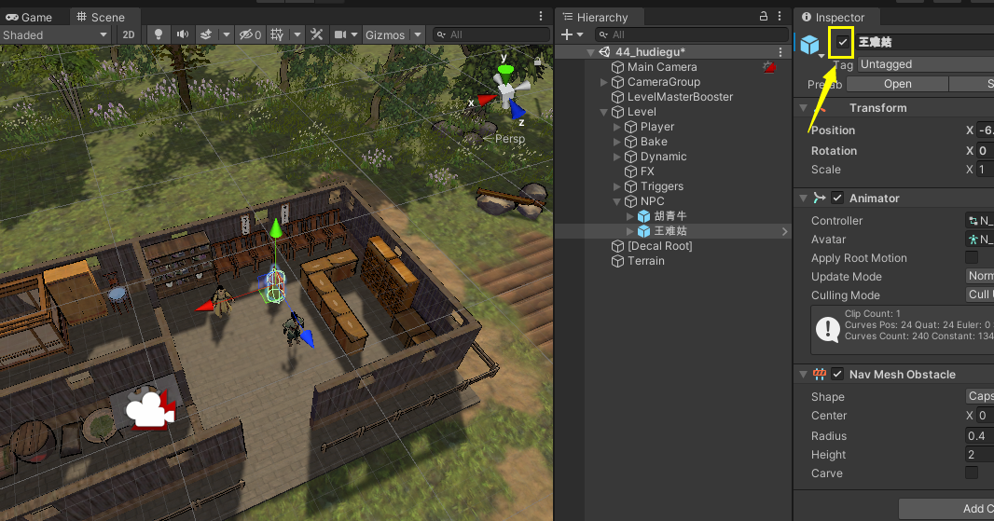Select LevelMasterBooster in Hierarchy
This screenshot has height=521, width=994.
680,96
